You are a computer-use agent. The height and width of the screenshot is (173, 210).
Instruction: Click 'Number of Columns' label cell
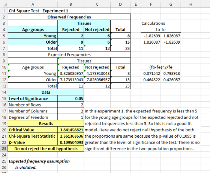[33, 111]
